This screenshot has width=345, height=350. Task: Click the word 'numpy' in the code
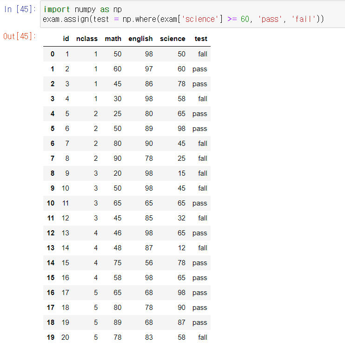point(85,9)
